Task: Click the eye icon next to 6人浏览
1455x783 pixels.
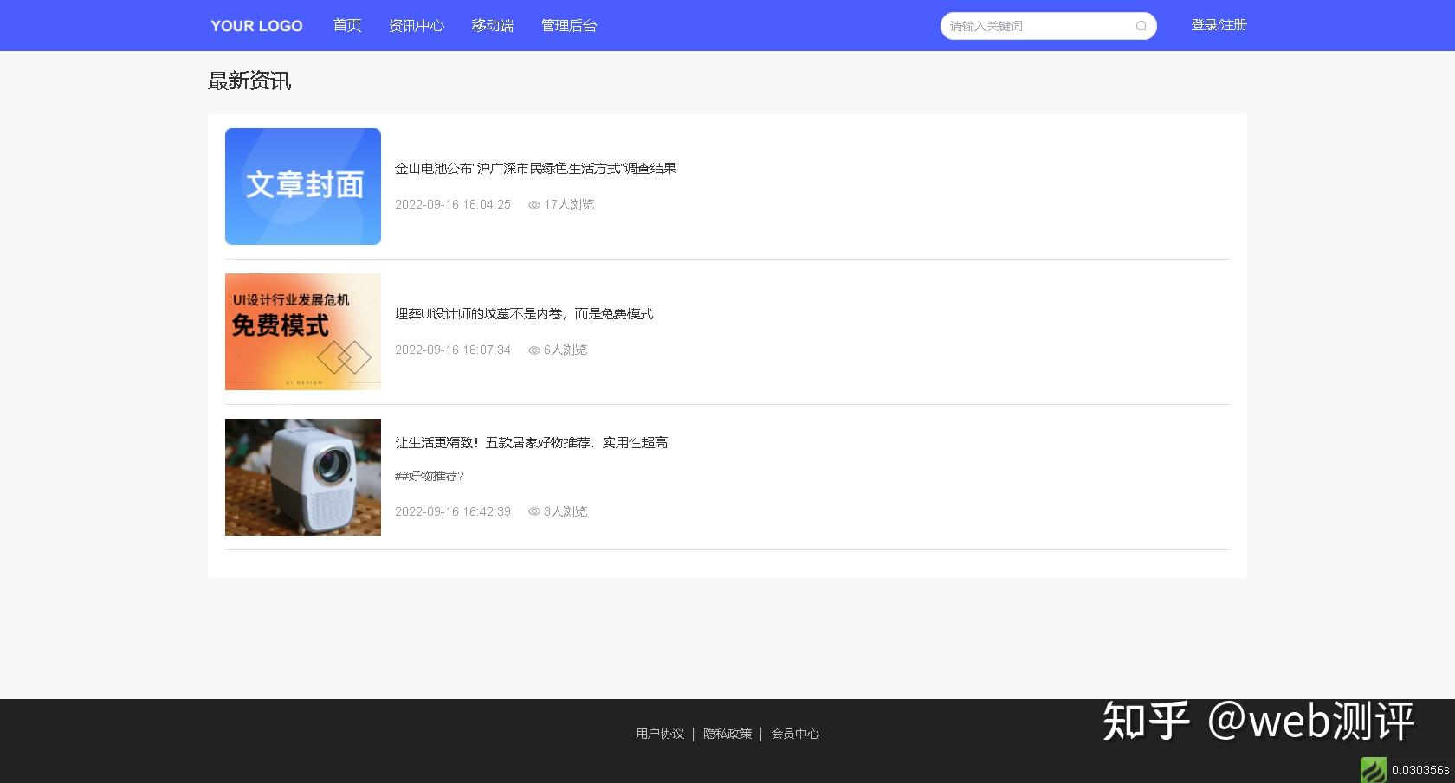Action: 533,350
